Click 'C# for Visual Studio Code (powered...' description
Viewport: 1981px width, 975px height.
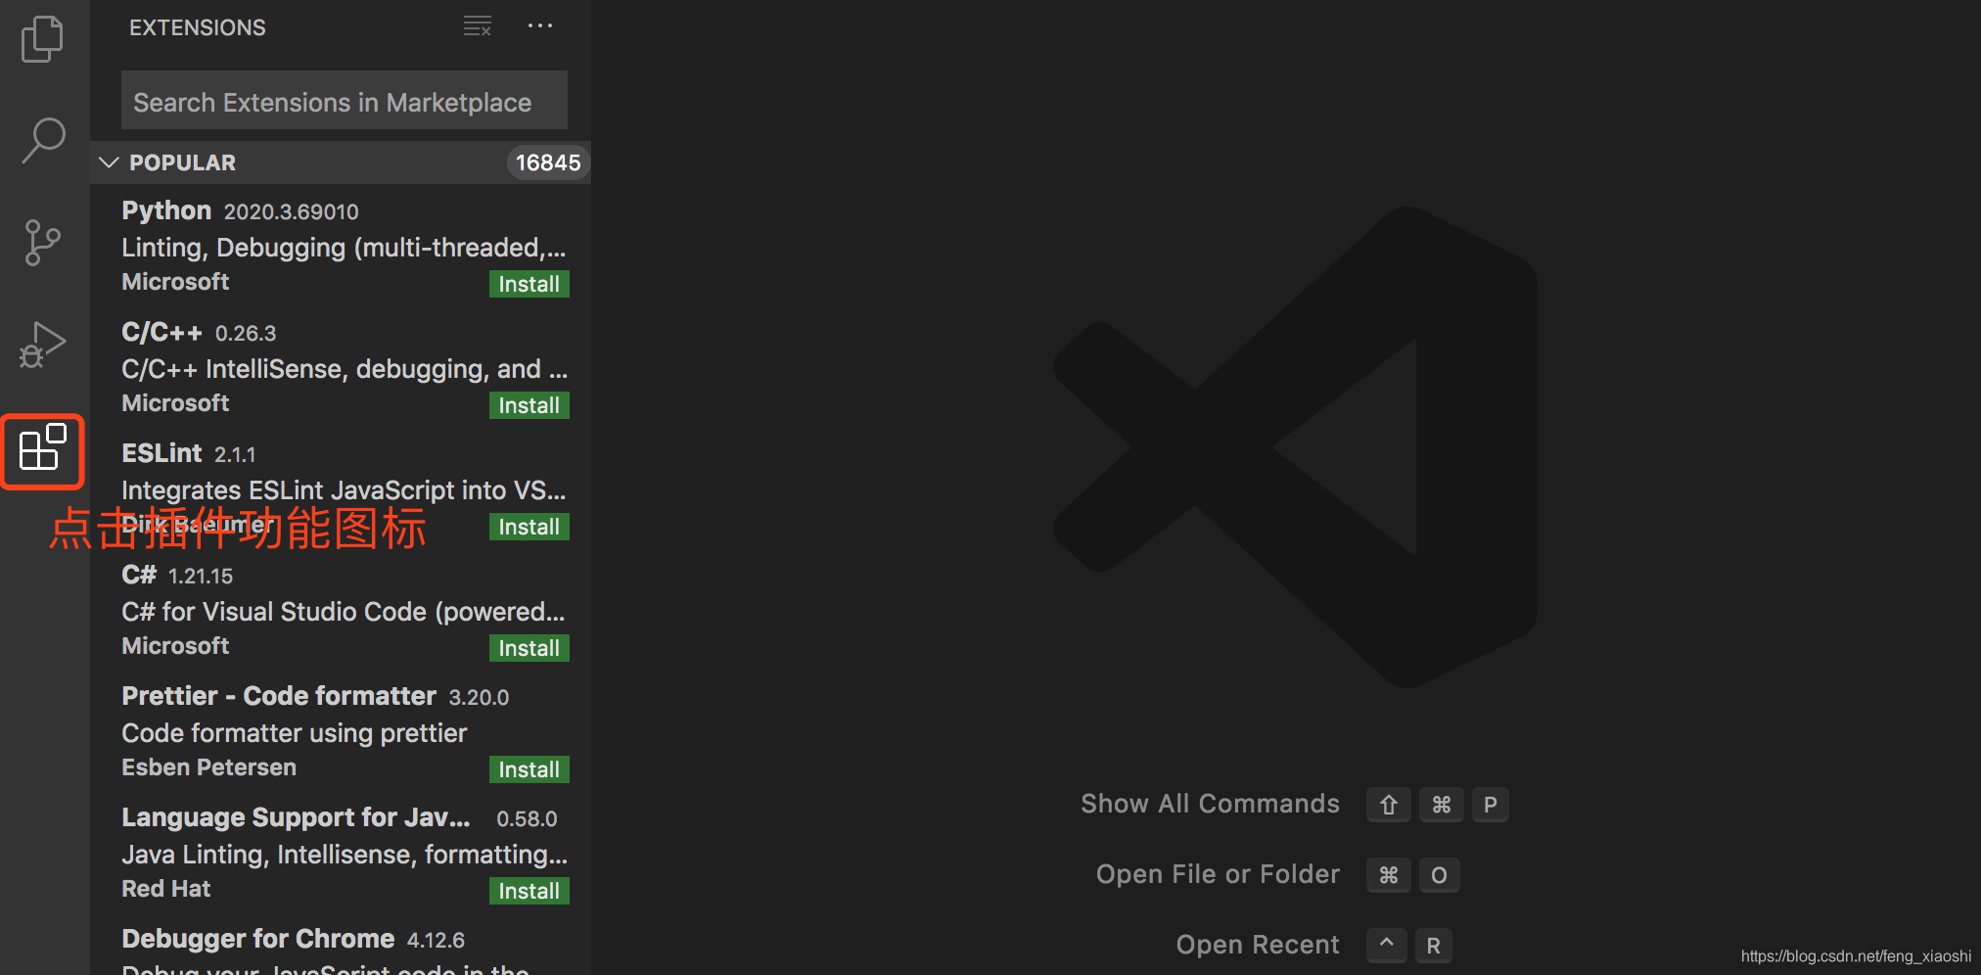344,612
